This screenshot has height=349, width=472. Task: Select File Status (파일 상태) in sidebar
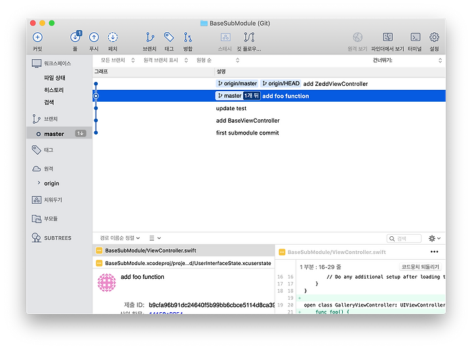tap(54, 77)
